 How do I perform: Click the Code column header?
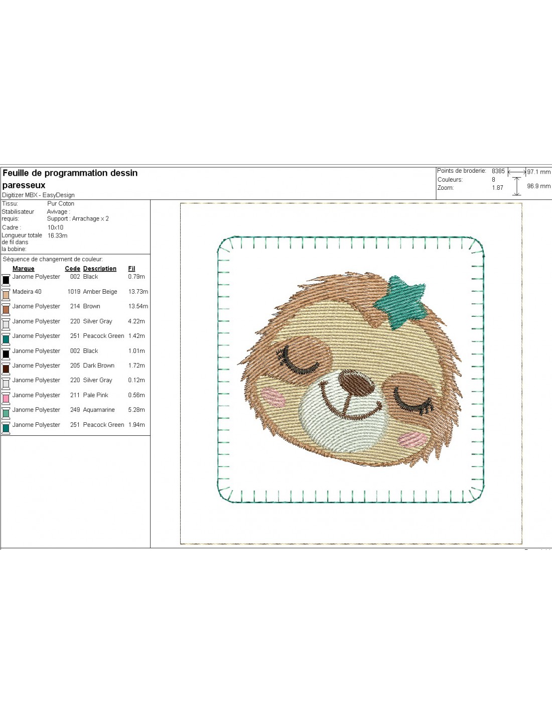coord(72,269)
